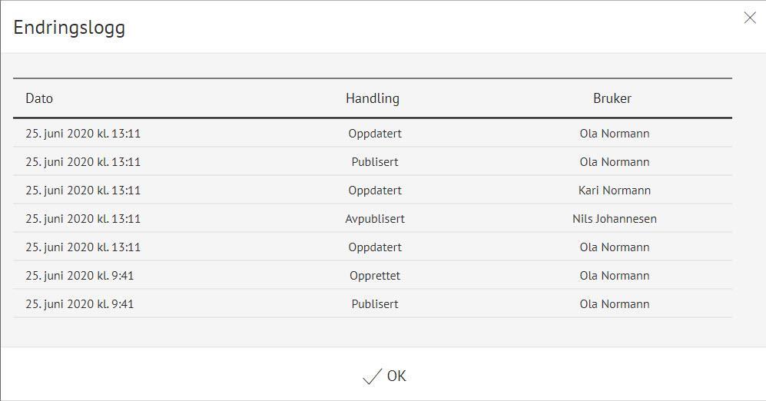Image resolution: width=766 pixels, height=401 pixels.
Task: Select the Publisert entry at 9:41
Action: tap(375, 304)
